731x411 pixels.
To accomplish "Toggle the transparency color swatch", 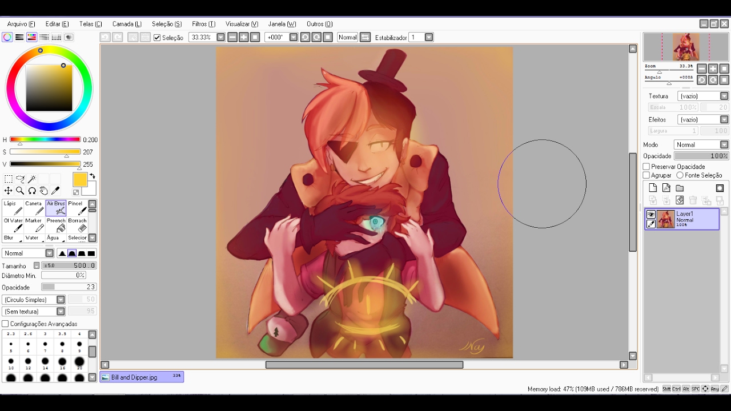I will [76, 192].
